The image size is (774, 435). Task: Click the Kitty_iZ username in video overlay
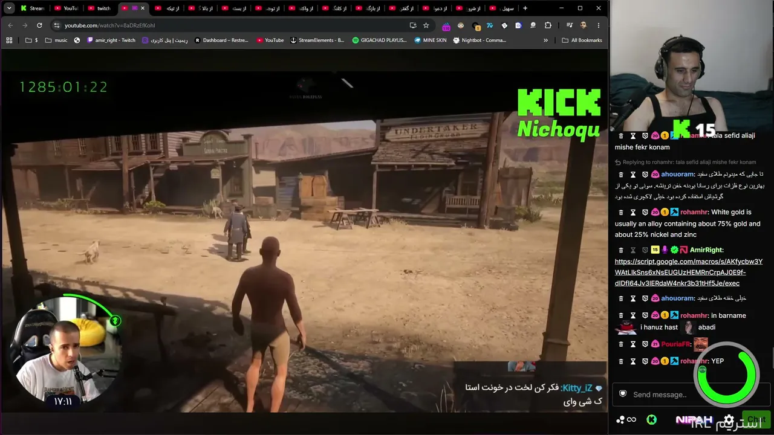pyautogui.click(x=577, y=388)
